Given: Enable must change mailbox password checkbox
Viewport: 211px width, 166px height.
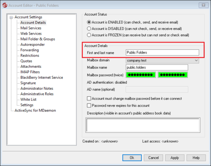Looking at the screenshot, I should tap(89, 99).
